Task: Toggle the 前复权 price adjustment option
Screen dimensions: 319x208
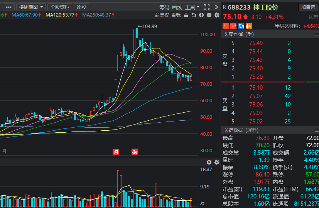Action: [x=162, y=15]
